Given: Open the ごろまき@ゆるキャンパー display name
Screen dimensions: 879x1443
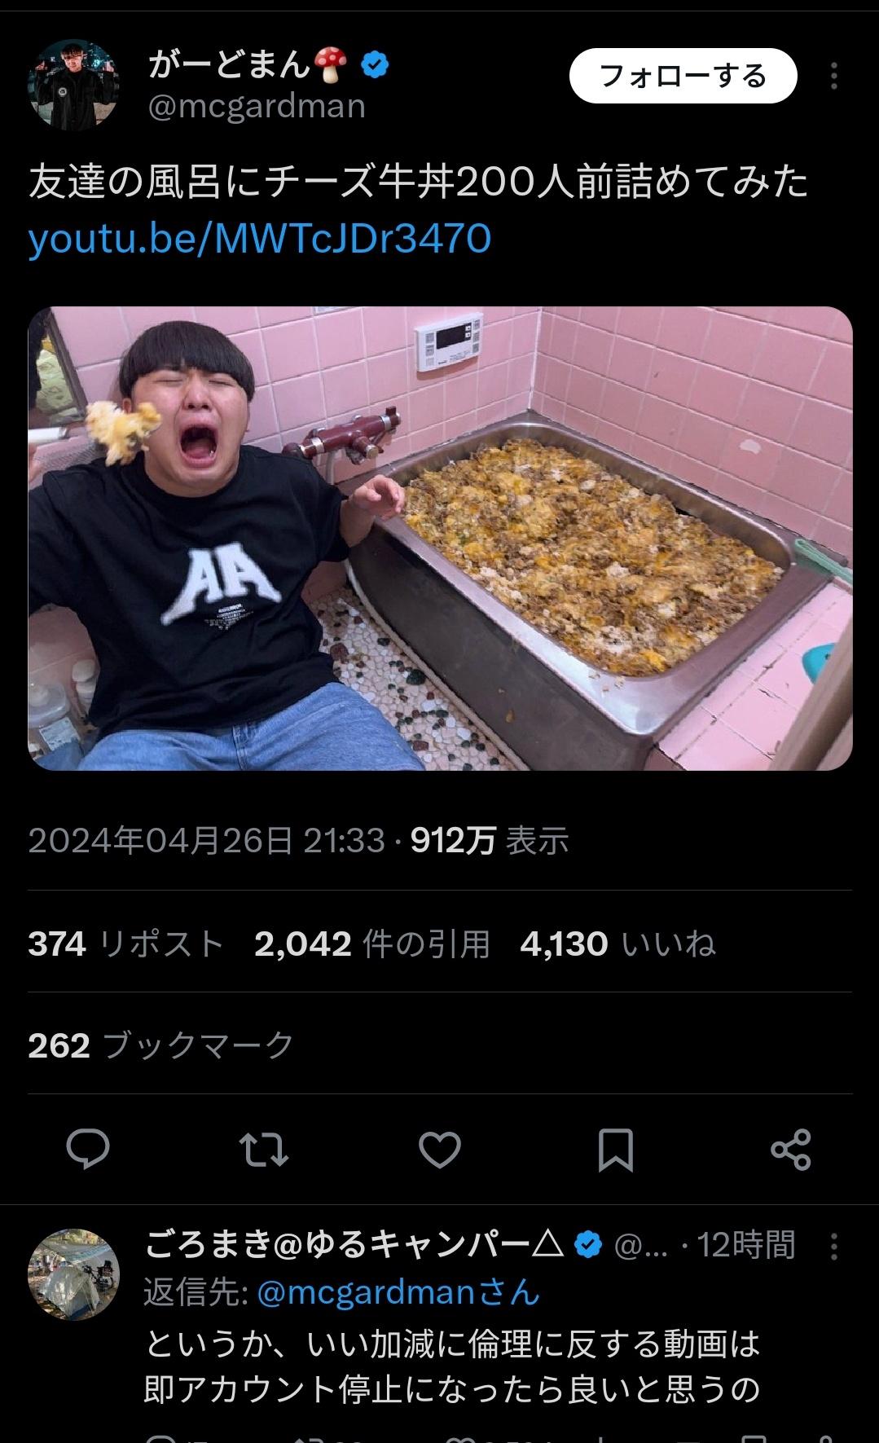Looking at the screenshot, I should click(x=354, y=1244).
